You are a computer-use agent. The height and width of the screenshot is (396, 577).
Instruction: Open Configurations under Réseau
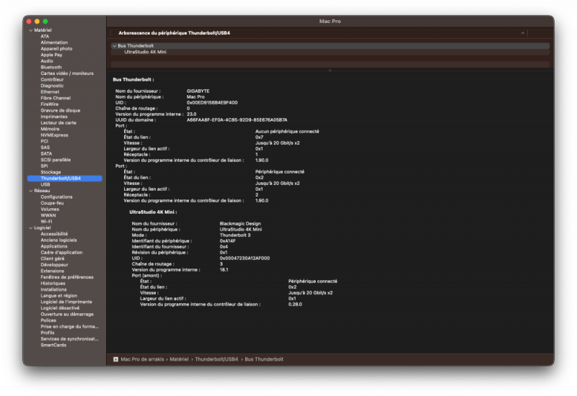pos(57,197)
